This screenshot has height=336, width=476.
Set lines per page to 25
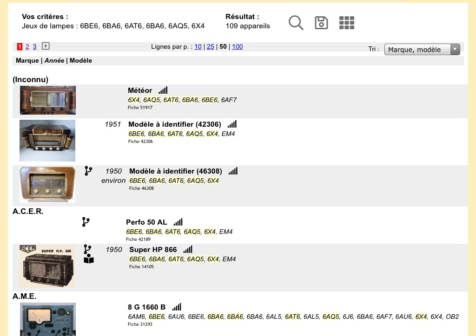pyautogui.click(x=211, y=47)
